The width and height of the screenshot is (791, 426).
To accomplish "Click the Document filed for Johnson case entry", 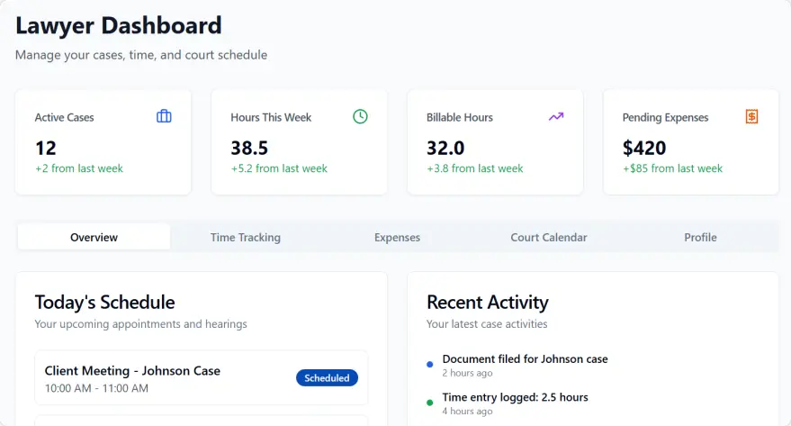I will tap(525, 358).
